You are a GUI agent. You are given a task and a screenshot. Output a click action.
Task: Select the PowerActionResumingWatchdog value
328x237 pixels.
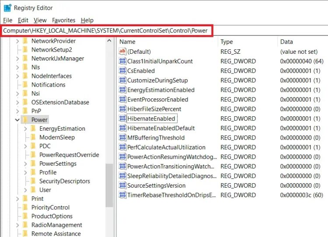click(172, 157)
